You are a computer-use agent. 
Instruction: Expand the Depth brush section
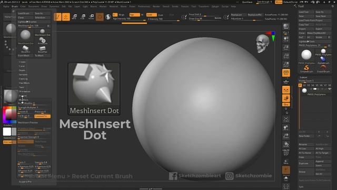(22, 70)
